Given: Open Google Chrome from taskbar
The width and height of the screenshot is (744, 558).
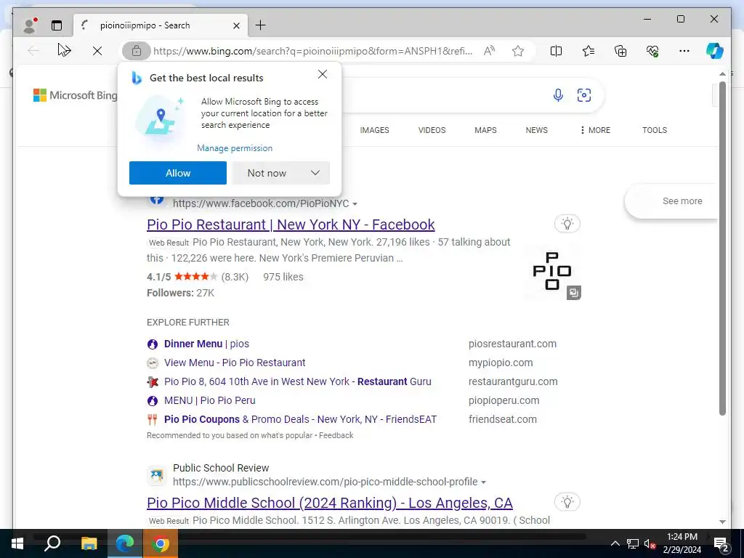Looking at the screenshot, I should 161,543.
